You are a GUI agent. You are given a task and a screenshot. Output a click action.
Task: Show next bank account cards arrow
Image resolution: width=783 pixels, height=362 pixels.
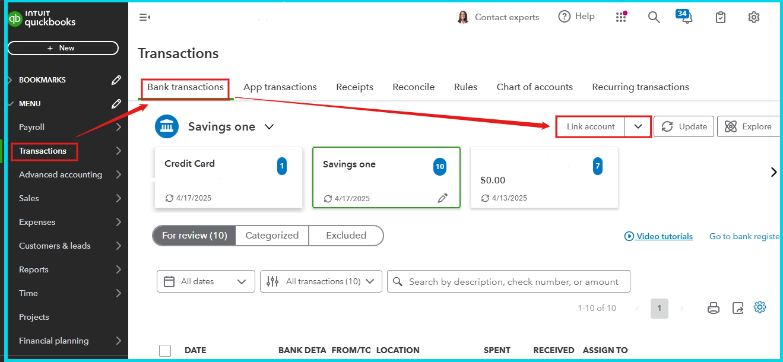coord(774,172)
